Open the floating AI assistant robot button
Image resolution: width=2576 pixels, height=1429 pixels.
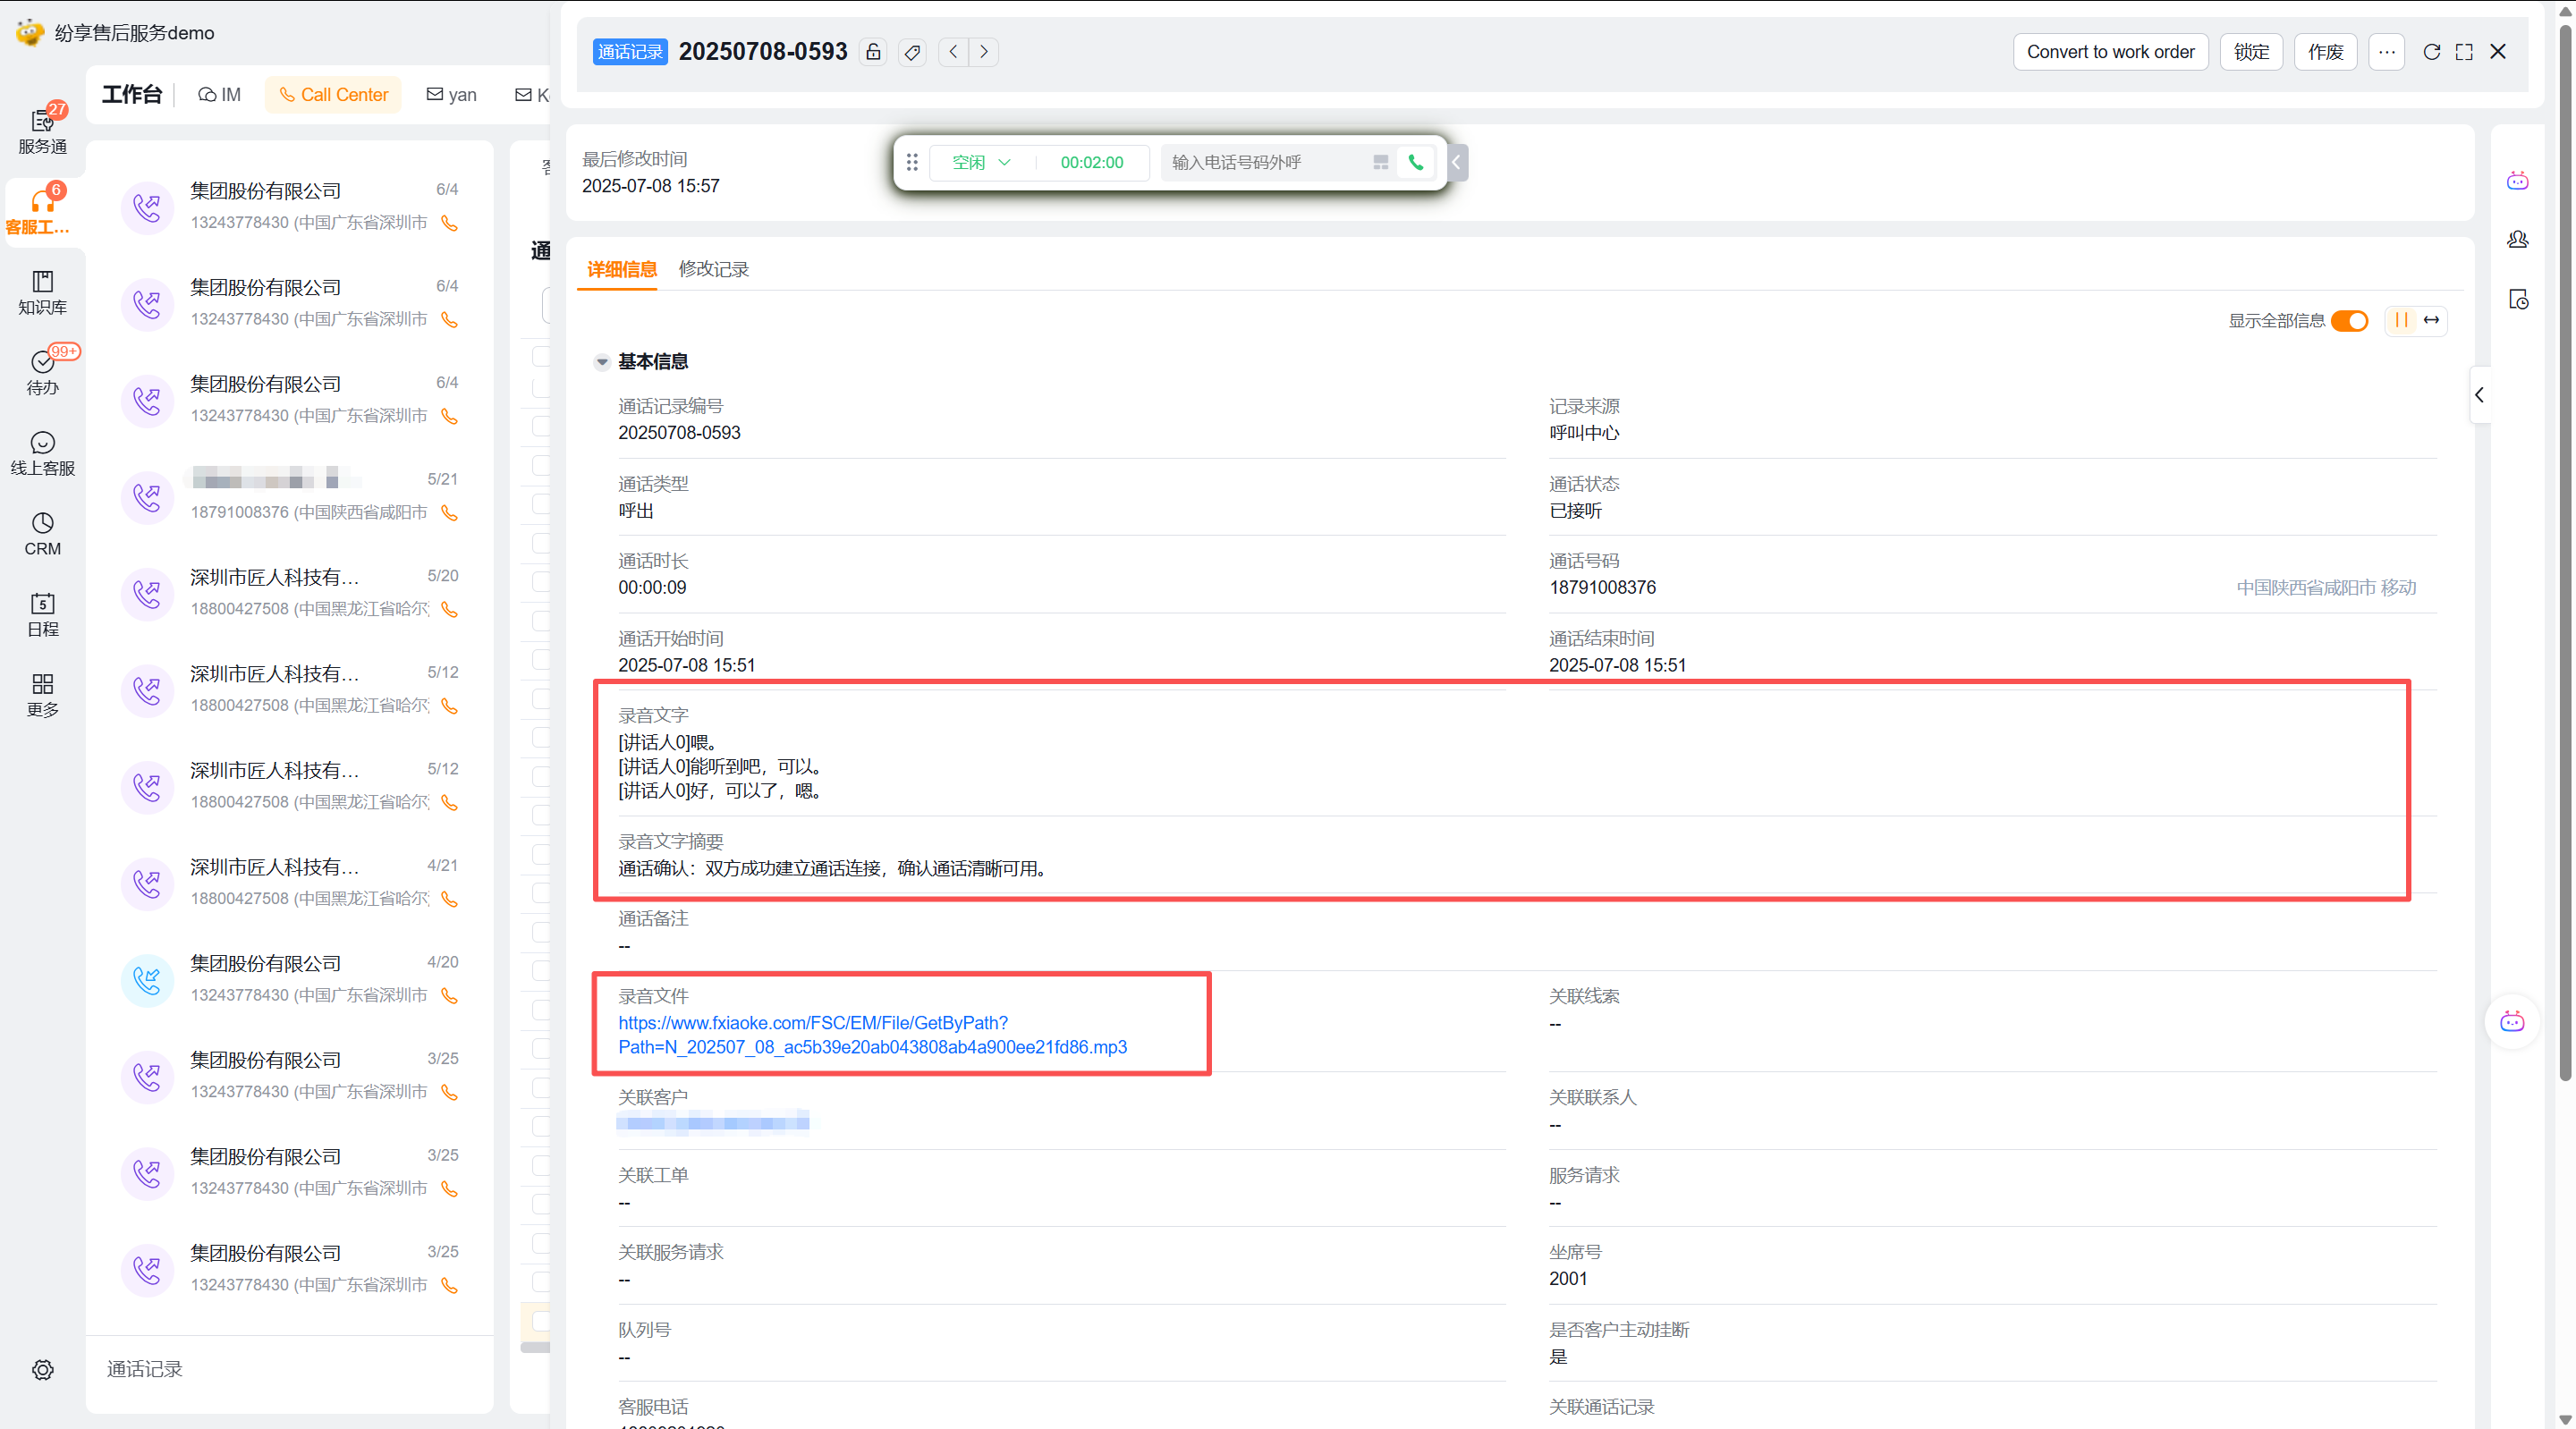[x=2512, y=1022]
